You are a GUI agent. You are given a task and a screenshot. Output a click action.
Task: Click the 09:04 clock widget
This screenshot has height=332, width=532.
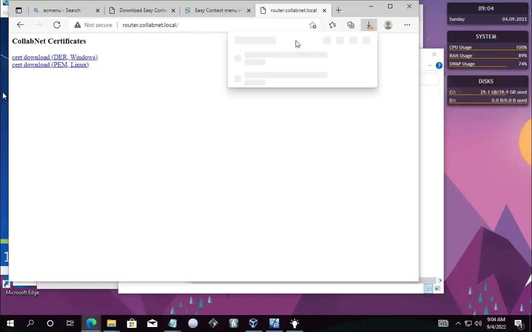click(486, 8)
